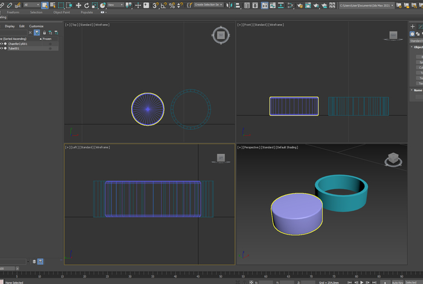The image size is (423, 284).
Task: Click the Select Object tool
Action: [x=45, y=5]
